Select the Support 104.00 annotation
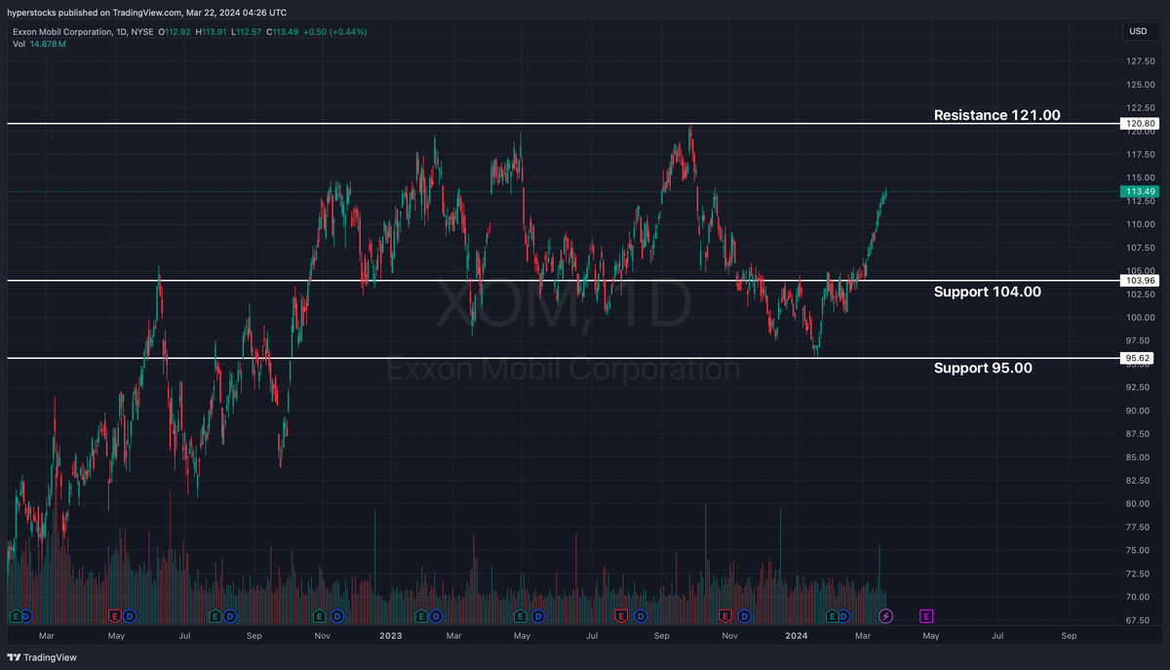Image resolution: width=1170 pixels, height=670 pixels. (x=987, y=292)
